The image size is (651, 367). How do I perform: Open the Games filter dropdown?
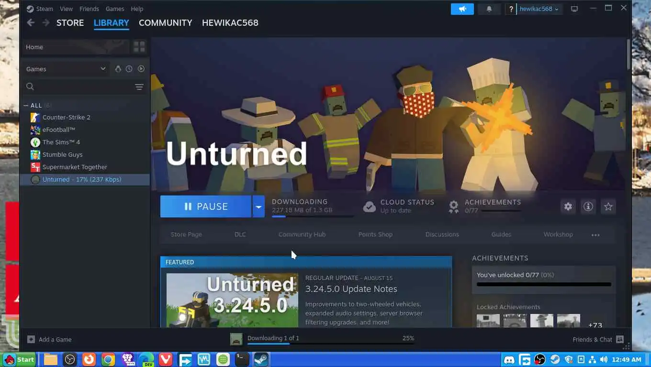(x=66, y=69)
